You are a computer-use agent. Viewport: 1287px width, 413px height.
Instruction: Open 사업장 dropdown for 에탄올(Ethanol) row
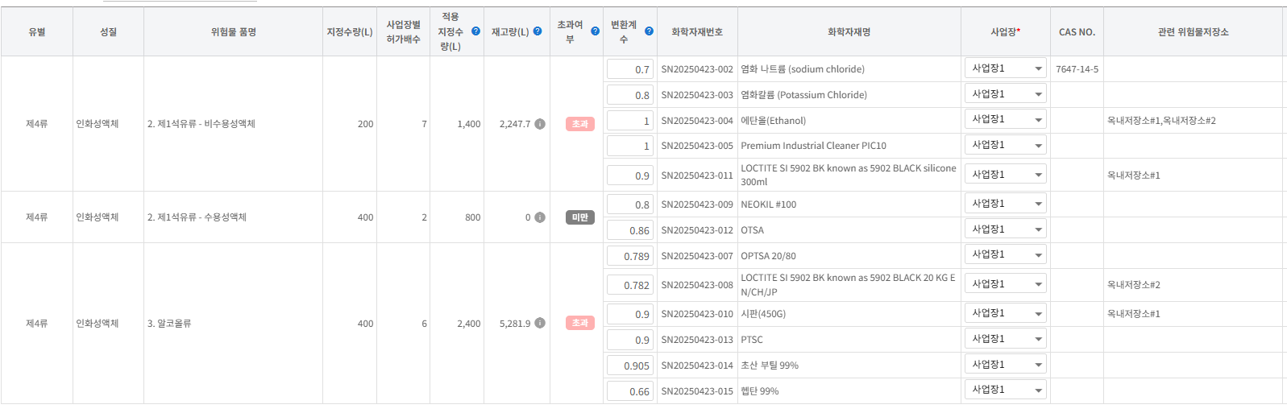tap(1006, 119)
